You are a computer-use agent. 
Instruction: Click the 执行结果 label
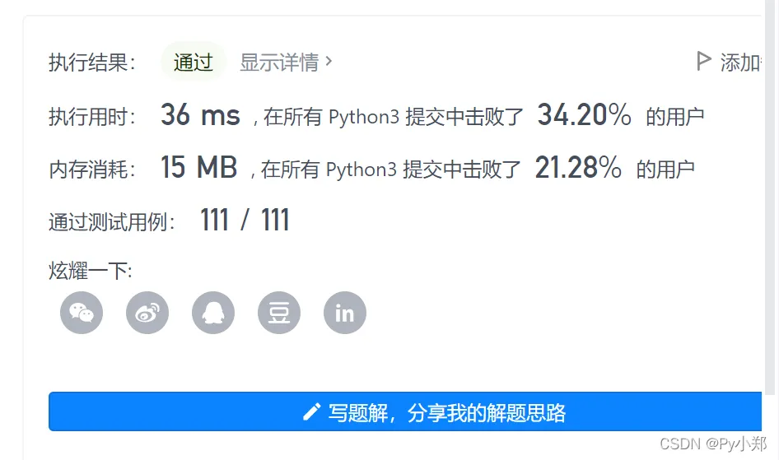click(x=92, y=63)
